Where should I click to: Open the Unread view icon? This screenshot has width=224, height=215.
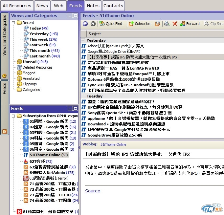pyautogui.click(x=19, y=62)
